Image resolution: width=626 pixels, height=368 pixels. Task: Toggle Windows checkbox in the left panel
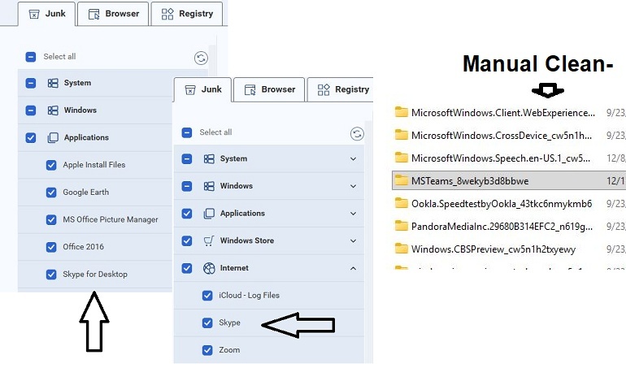click(31, 110)
